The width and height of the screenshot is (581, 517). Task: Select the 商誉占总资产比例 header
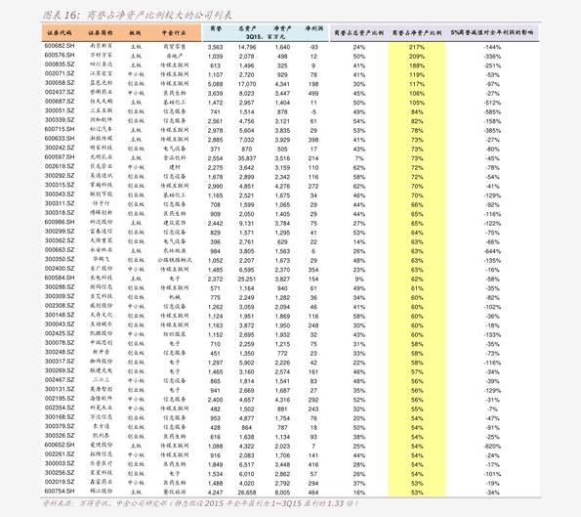(x=358, y=33)
